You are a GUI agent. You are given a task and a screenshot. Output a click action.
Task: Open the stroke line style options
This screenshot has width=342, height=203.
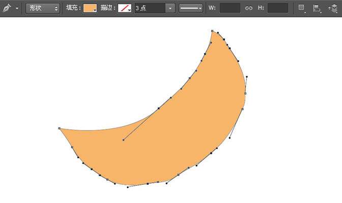coord(191,9)
